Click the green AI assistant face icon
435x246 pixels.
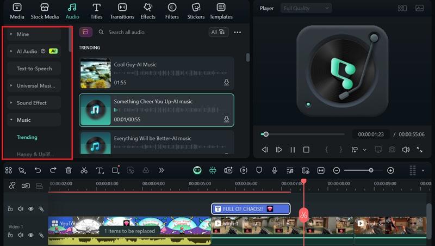[x=197, y=170]
